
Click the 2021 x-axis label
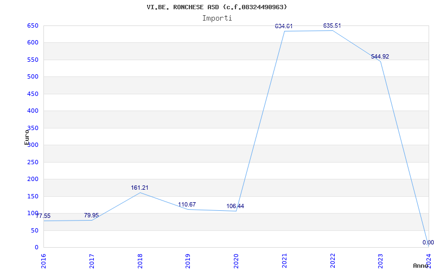(284, 261)
